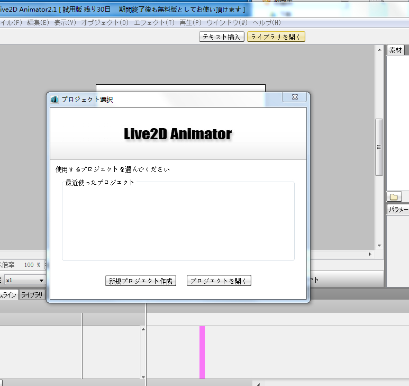Click the テキスト挿入 button
The height and width of the screenshot is (386, 409).
[222, 37]
